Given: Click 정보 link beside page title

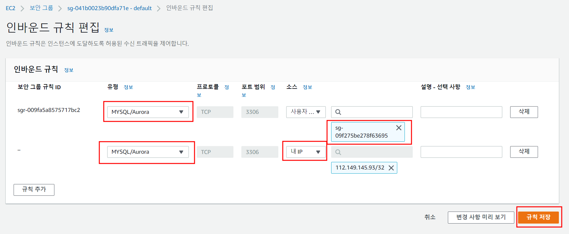Looking at the screenshot, I should click(x=109, y=30).
